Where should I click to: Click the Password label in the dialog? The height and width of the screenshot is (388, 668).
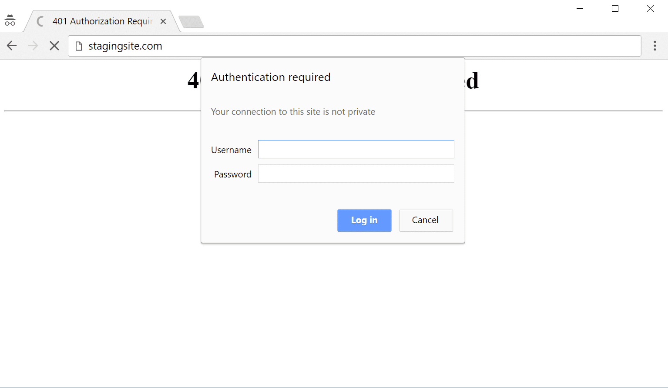click(x=232, y=174)
